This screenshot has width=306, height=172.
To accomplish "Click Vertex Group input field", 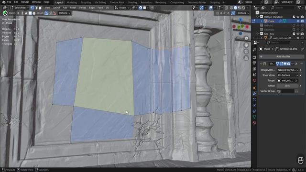I will pos(285,91).
